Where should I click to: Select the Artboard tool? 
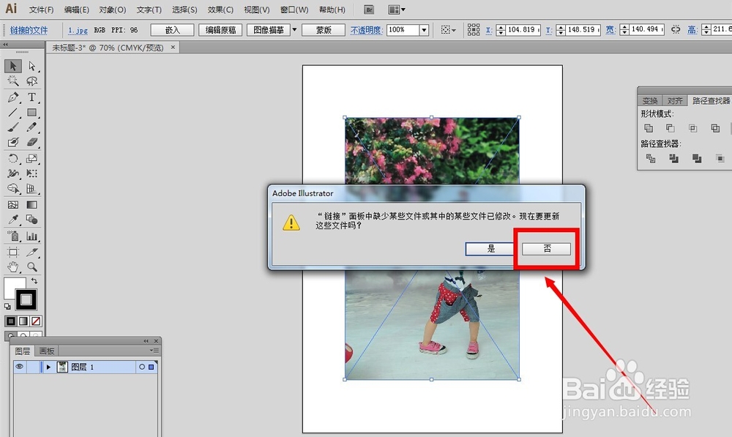[x=13, y=253]
